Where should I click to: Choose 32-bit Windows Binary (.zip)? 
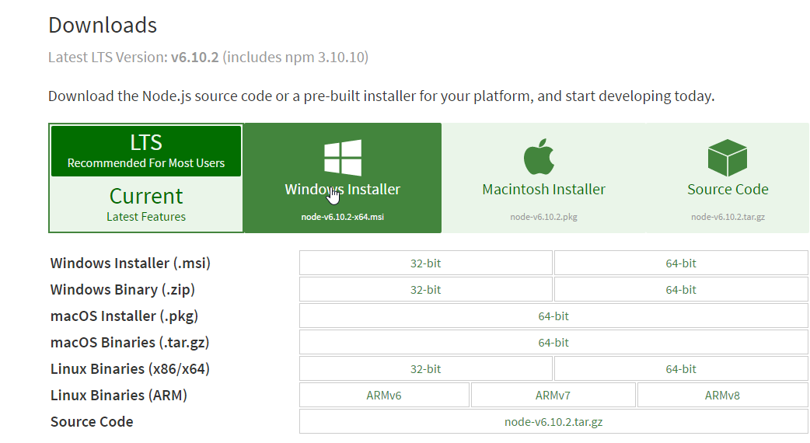tap(426, 289)
